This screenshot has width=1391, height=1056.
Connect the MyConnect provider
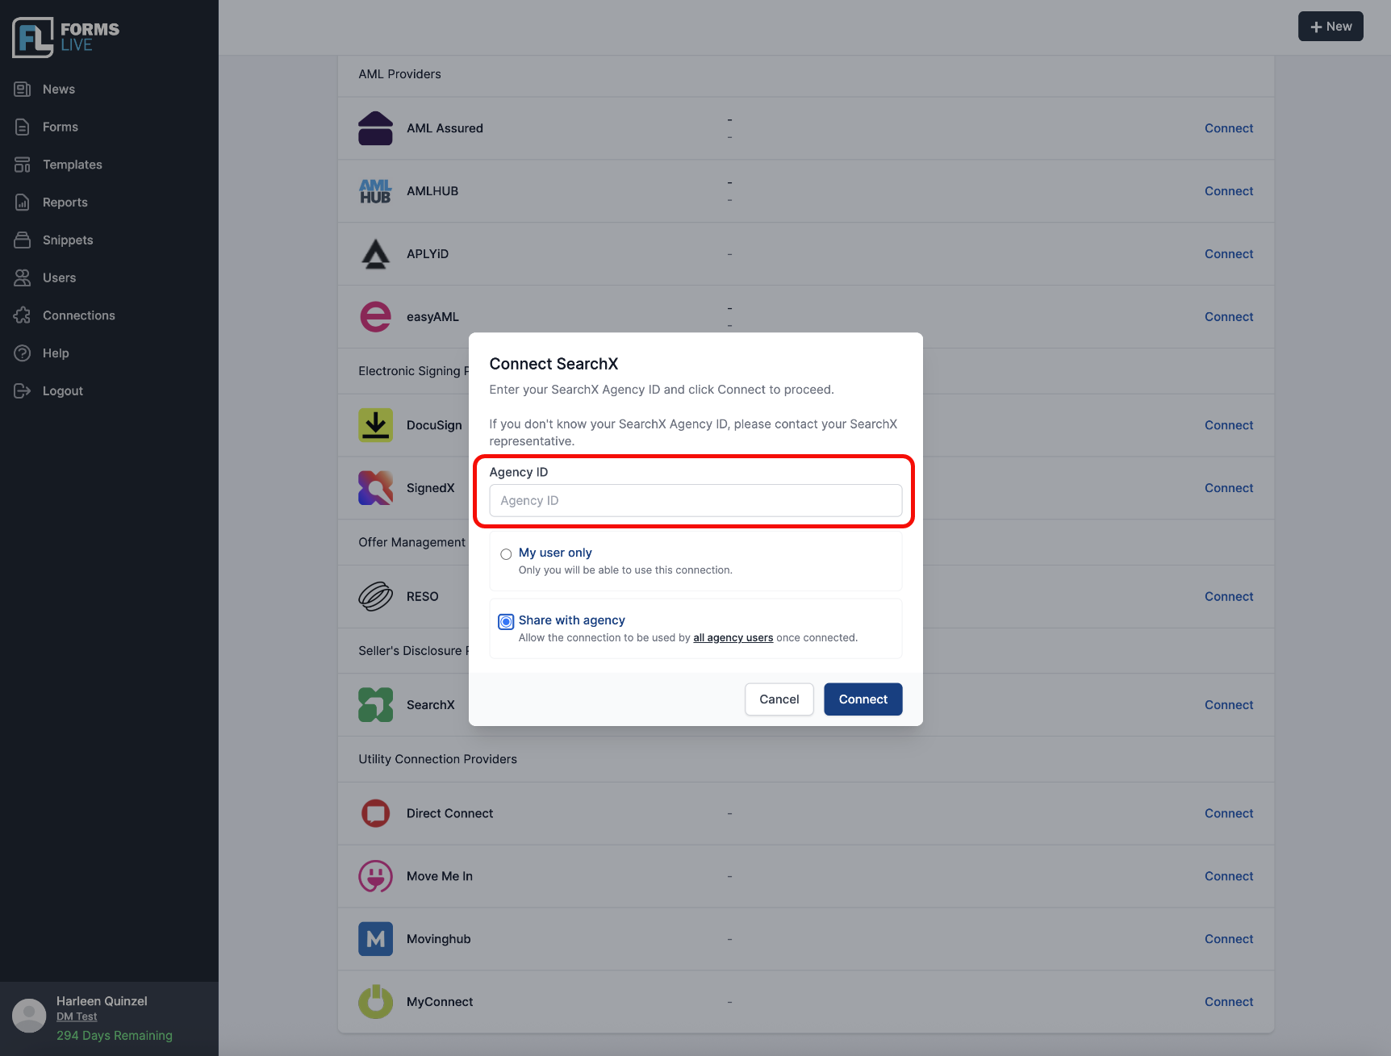click(x=1229, y=1002)
